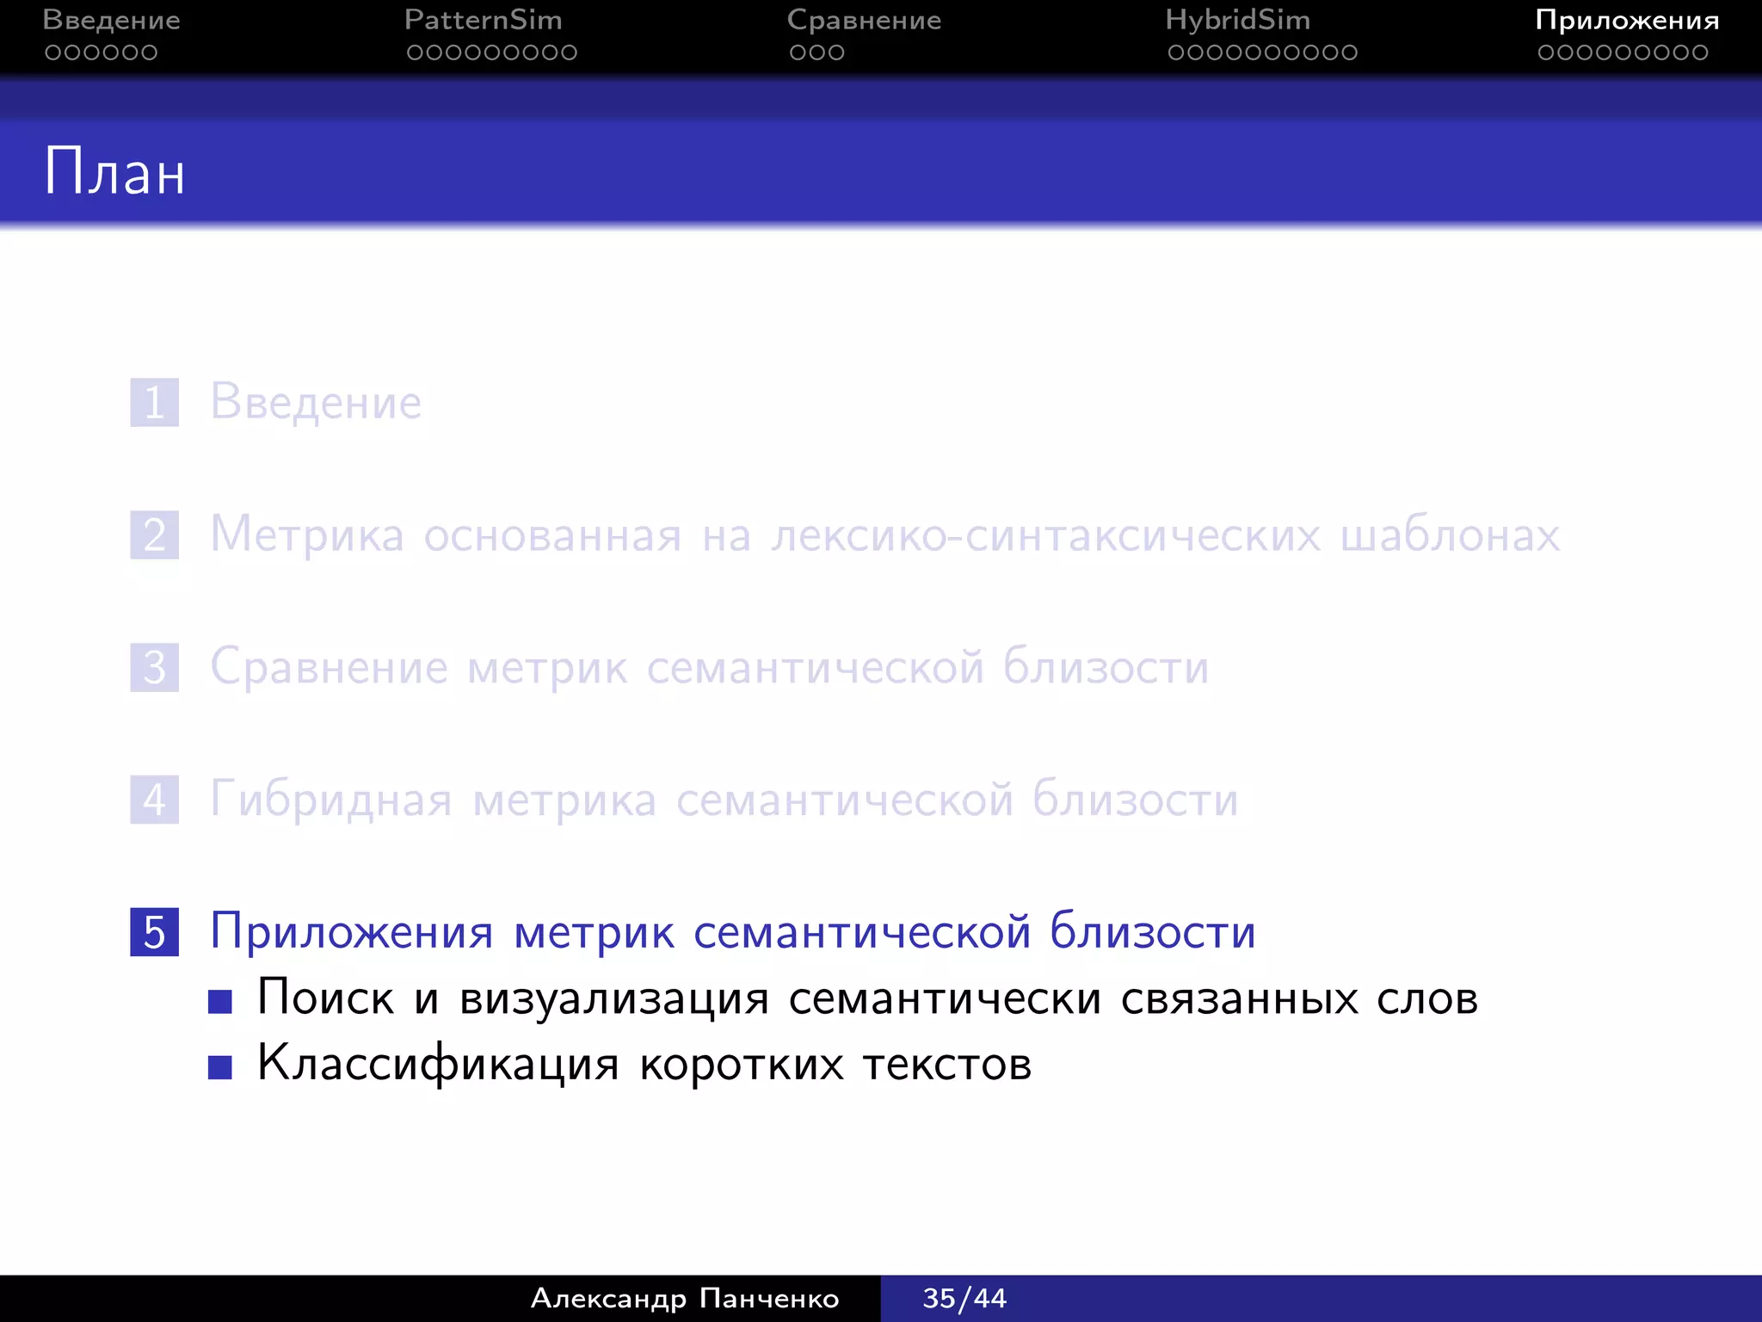This screenshot has height=1322, width=1762.
Task: Open the Сравнение section in navigation bar
Action: 864,20
